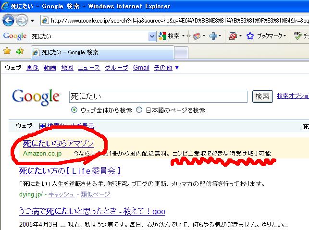Open Favorites Center yellow star
309x230 pixels.
click(x=7, y=51)
